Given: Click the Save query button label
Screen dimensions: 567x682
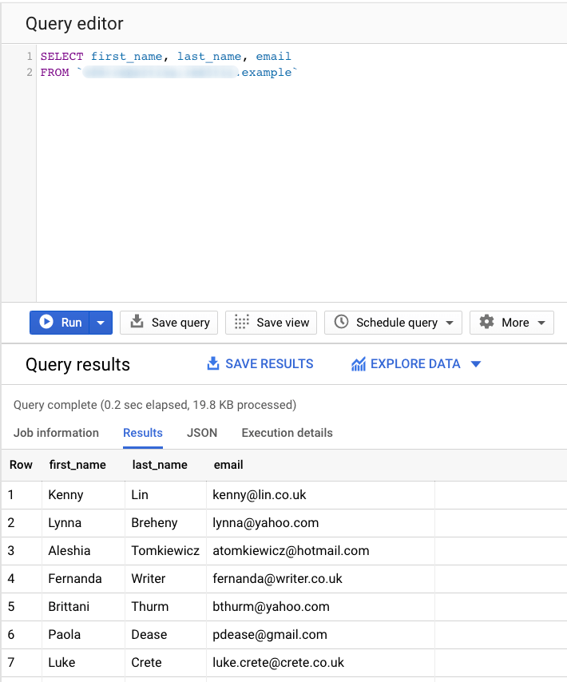Looking at the screenshot, I should click(180, 323).
